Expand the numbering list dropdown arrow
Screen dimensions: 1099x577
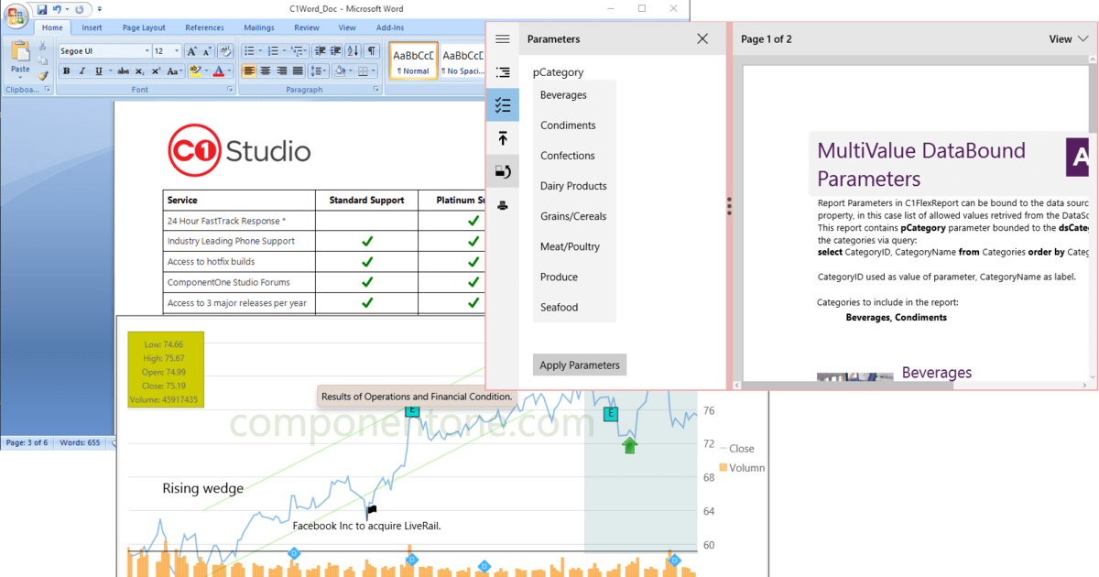coord(283,51)
